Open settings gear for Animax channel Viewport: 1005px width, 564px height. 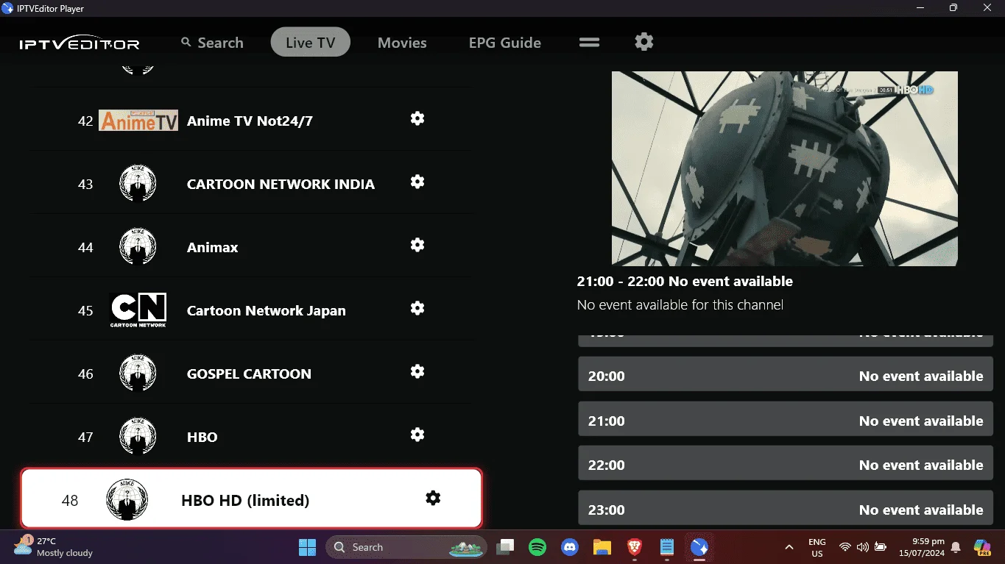point(417,245)
